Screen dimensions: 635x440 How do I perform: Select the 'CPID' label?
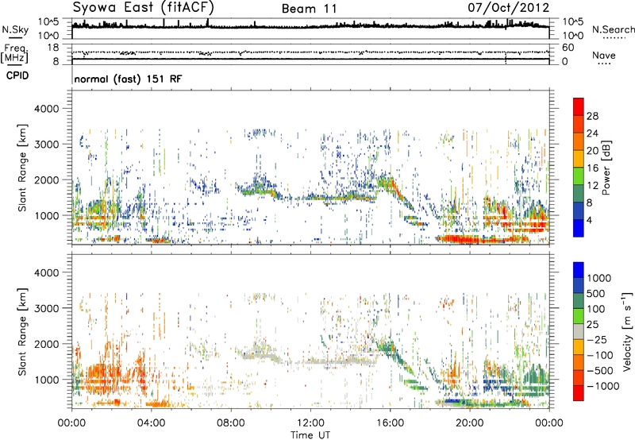coord(17,75)
